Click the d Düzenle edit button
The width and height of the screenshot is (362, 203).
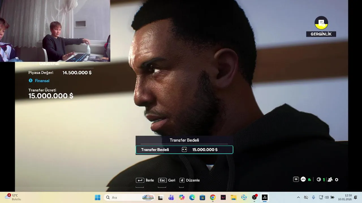click(190, 180)
